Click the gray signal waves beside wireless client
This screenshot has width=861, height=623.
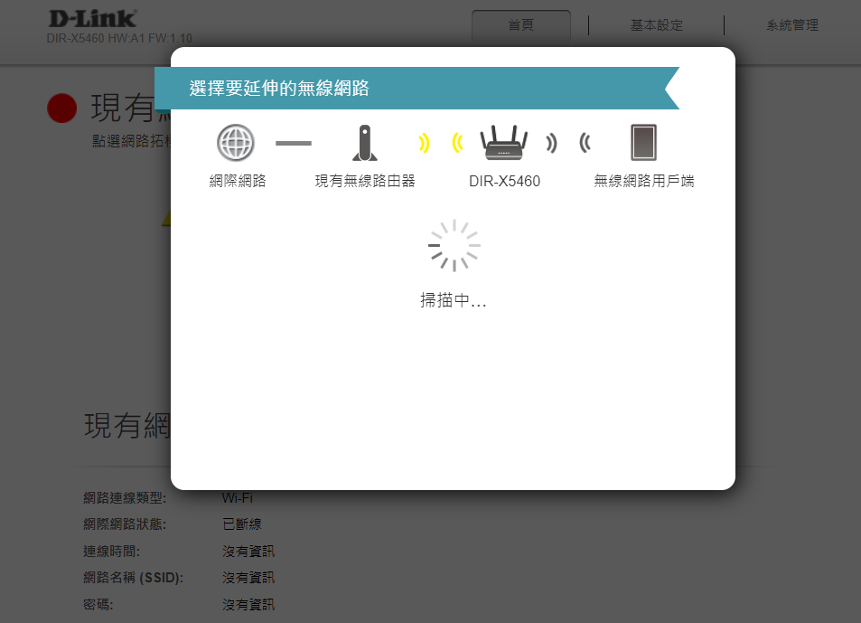click(585, 143)
